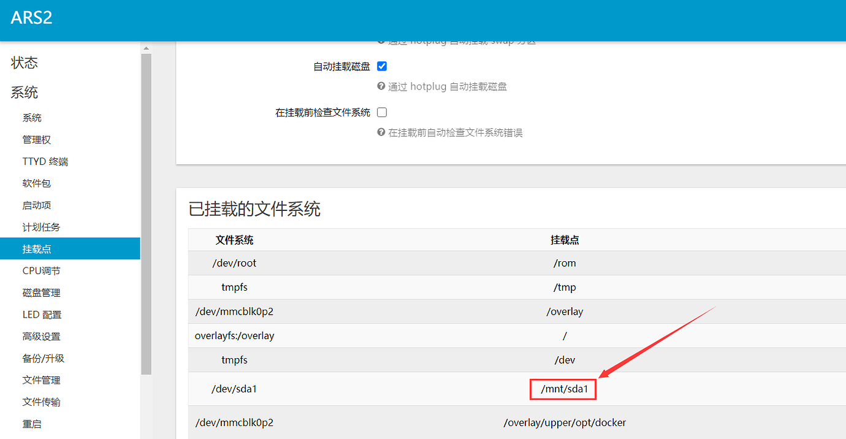Open the CPU调节 page
The height and width of the screenshot is (439, 846).
(42, 270)
